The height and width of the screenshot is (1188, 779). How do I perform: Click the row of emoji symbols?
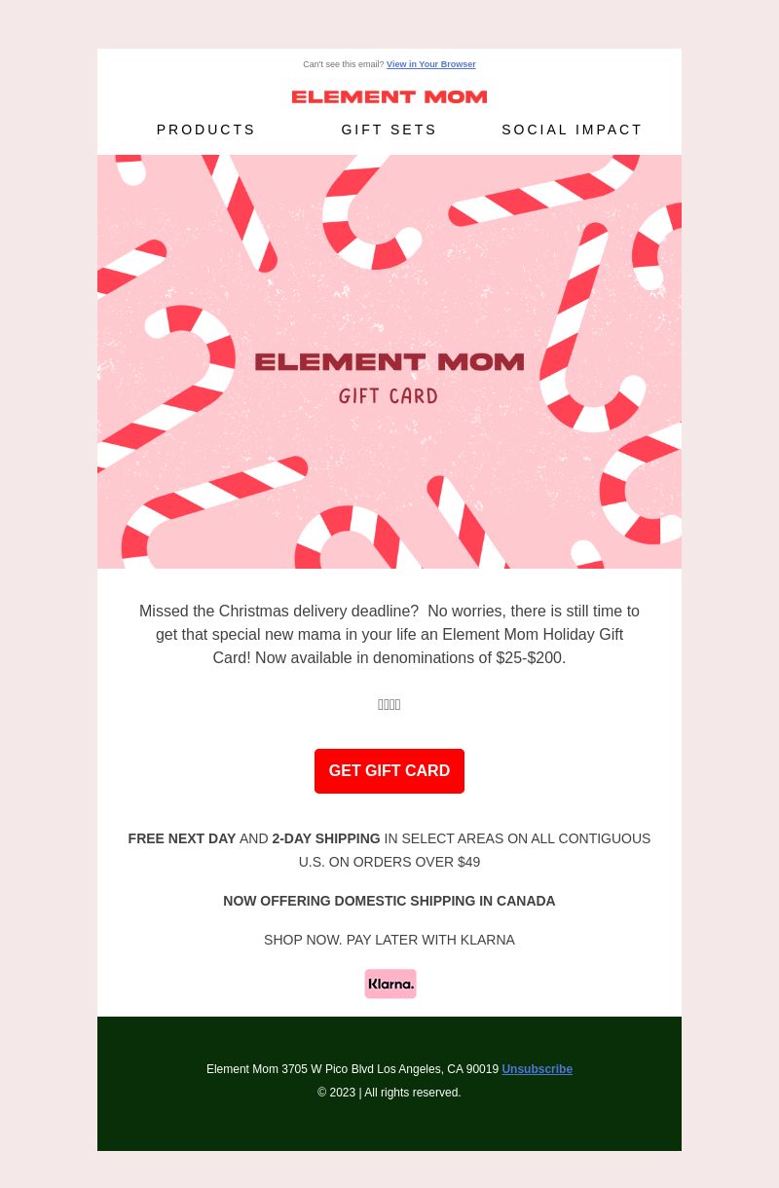pos(389,705)
